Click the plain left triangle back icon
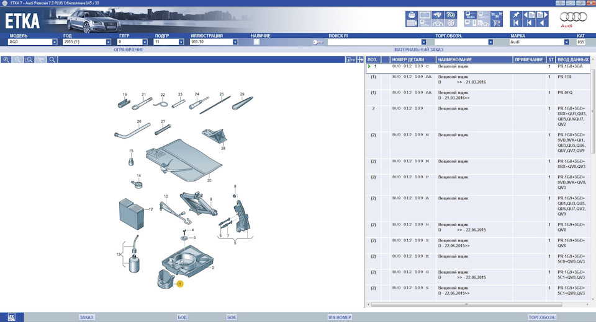 [543, 23]
